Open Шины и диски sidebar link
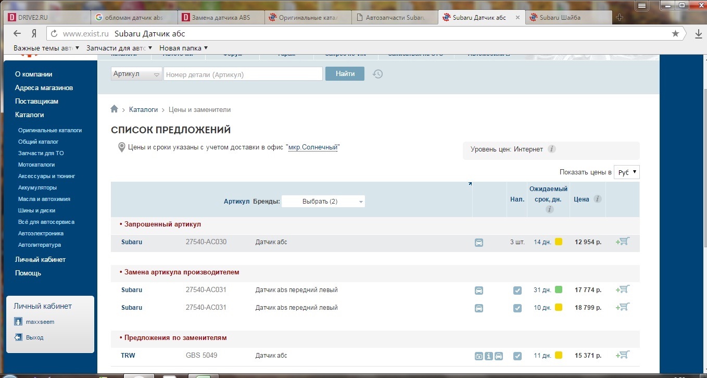The height and width of the screenshot is (378, 707). point(36,210)
